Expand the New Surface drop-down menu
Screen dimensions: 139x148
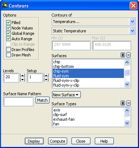[66, 95]
